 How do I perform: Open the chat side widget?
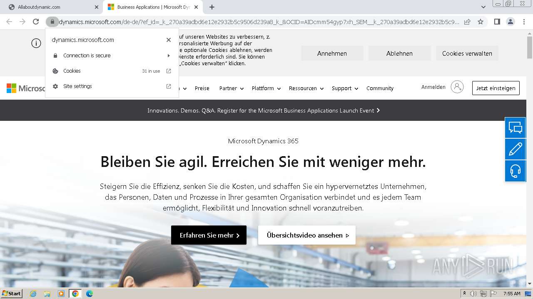click(515, 128)
